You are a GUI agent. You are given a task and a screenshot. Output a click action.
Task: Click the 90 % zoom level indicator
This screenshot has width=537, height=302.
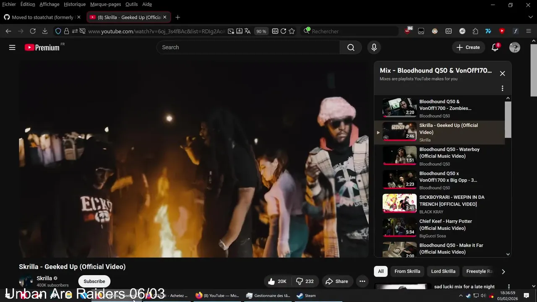261,31
